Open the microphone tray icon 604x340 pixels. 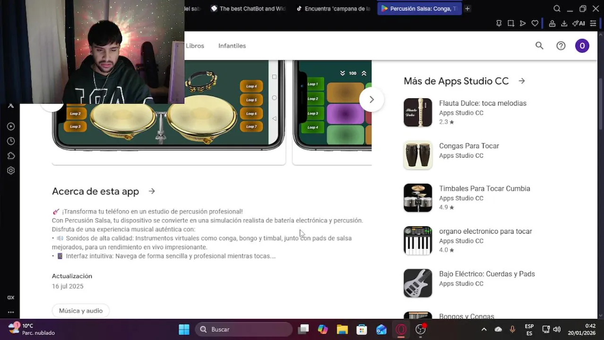tap(512, 330)
